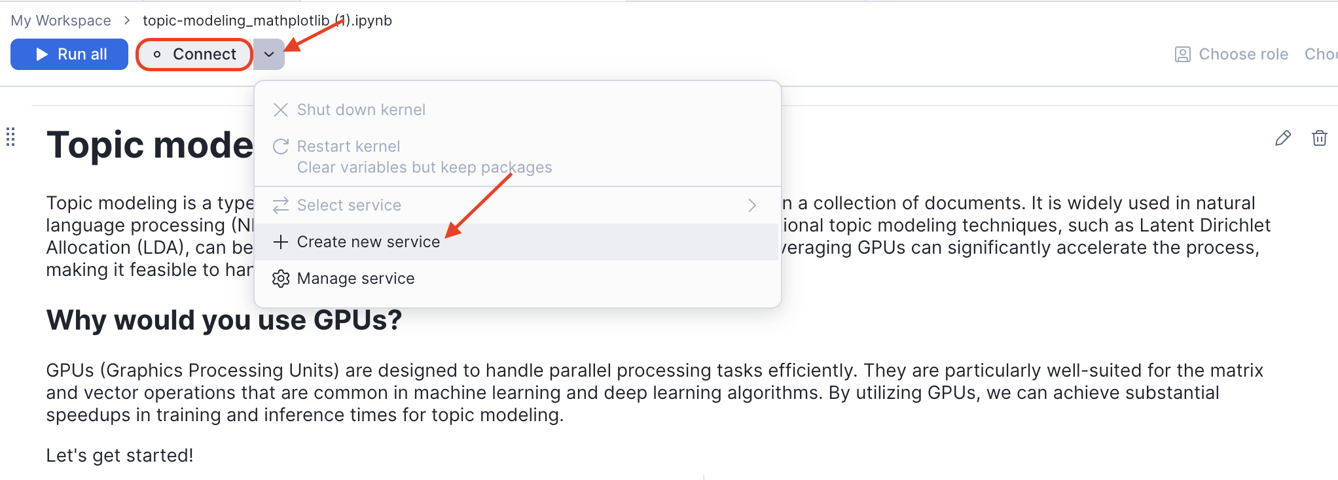The image size is (1338, 480).
Task: Click the Choose role profile icon
Action: pos(1182,54)
